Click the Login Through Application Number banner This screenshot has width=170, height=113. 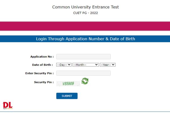tap(85, 39)
